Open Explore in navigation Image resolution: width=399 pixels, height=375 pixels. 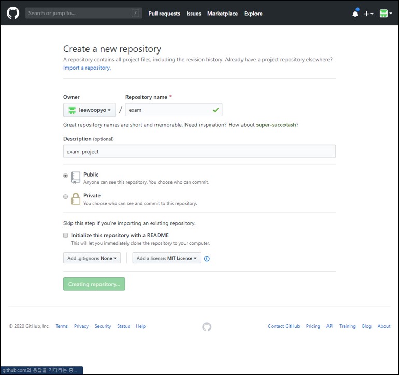pos(253,14)
